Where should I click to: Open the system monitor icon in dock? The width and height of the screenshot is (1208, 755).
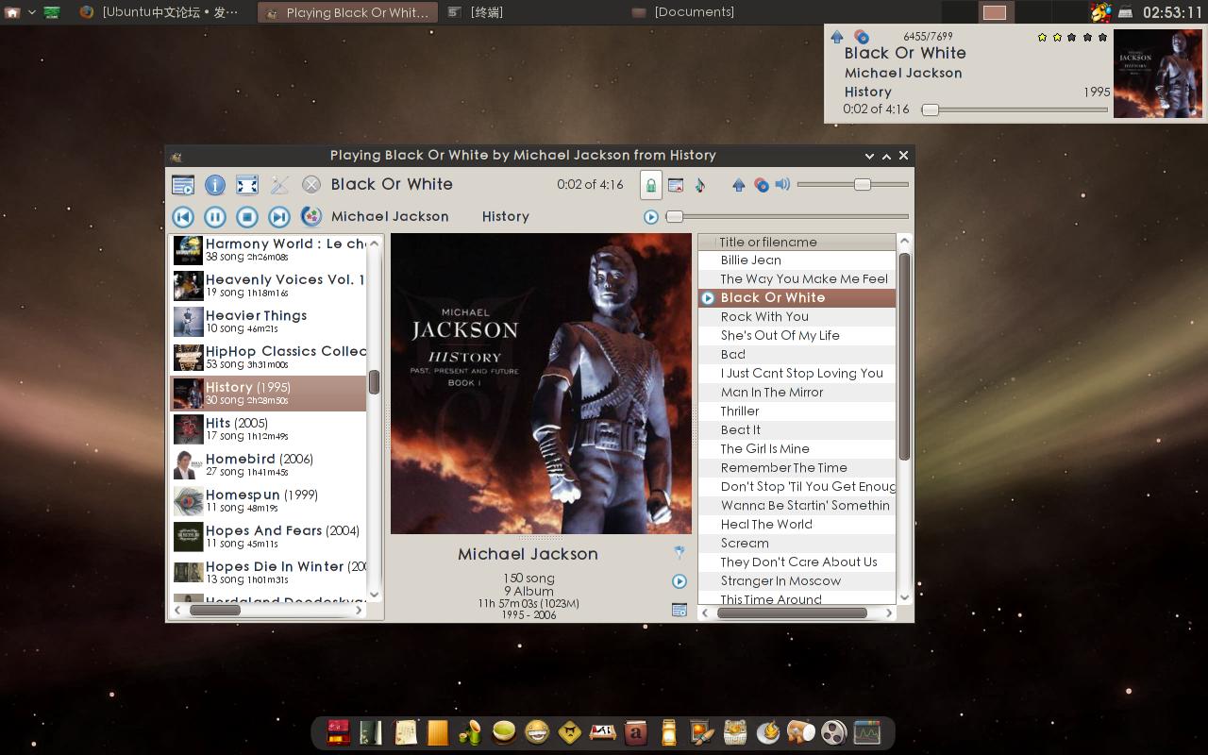coord(866,732)
